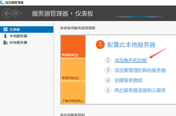
Task: Click 服务器管理器 in the header breadcrumb
Action: (50, 13)
